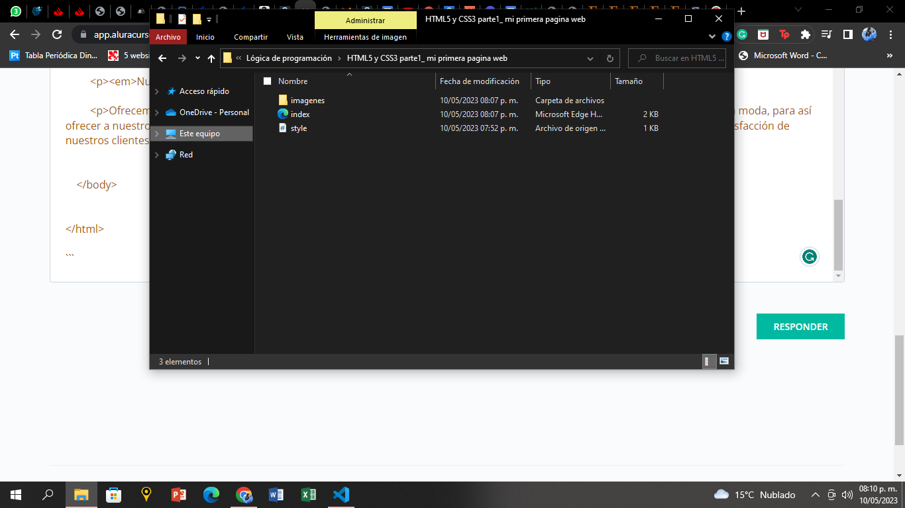905x508 pixels.
Task: Switch to the Compartir ribbon tab
Action: click(x=251, y=37)
